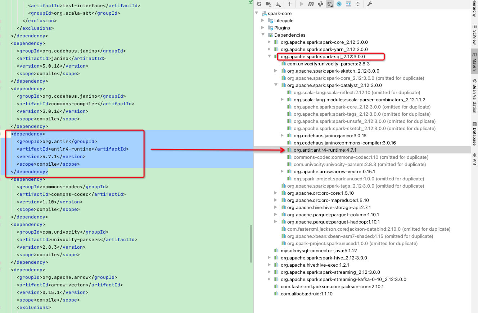Expand the Plugins node
This screenshot has height=313, width=478.
263,28
